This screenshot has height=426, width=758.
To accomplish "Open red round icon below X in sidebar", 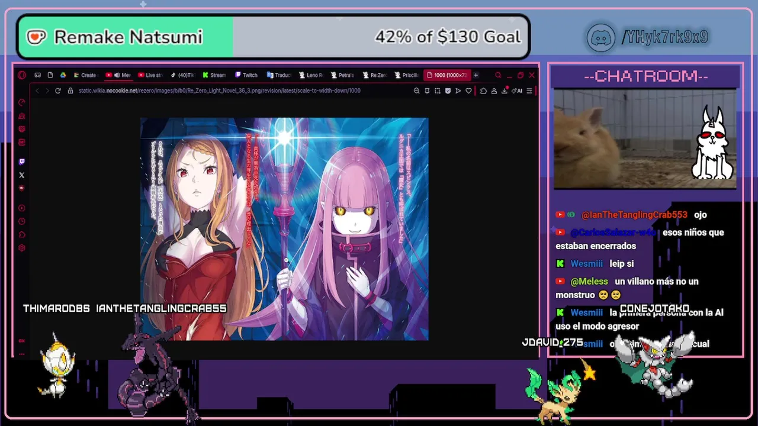I will (x=22, y=188).
